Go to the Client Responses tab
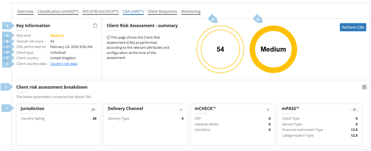This screenshot has width=371, height=151. point(162,12)
